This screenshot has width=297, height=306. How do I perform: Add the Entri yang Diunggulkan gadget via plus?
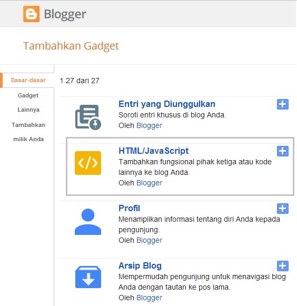(x=283, y=104)
